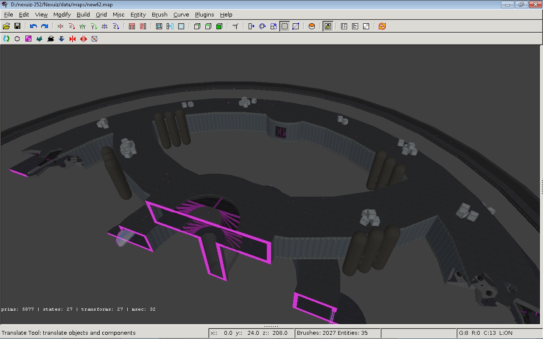Open the View menu
543x339 pixels.
tap(41, 14)
